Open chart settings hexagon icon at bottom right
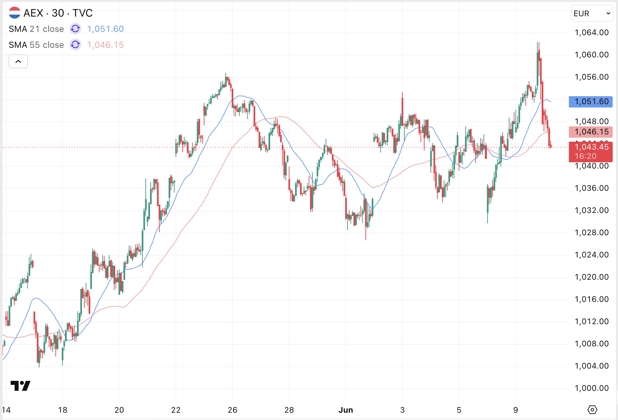This screenshot has width=618, height=420. click(x=592, y=410)
